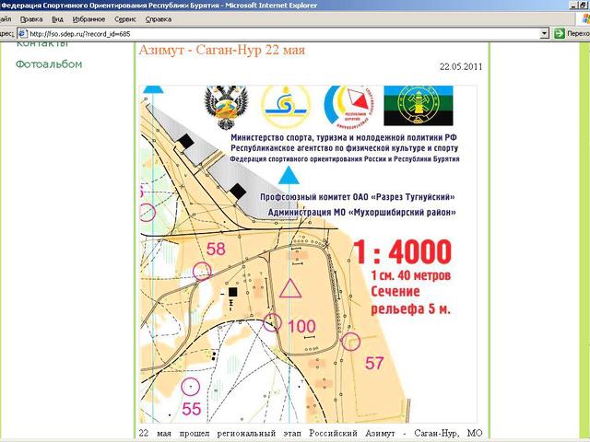Image resolution: width=590 pixels, height=442 pixels.
Task: Click text 1 см. 40 метров
Action: click(411, 275)
